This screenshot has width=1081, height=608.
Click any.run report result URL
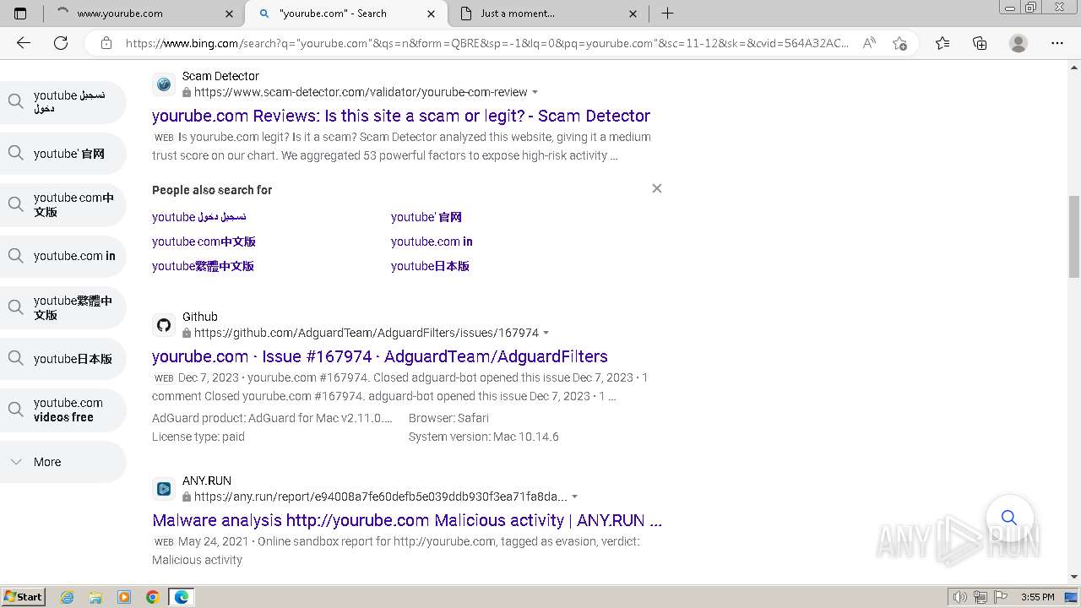tap(381, 497)
